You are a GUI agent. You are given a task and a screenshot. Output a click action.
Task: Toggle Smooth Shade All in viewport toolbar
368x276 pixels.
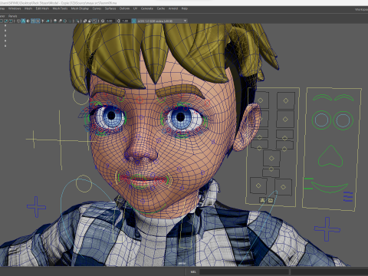[x=23, y=21]
